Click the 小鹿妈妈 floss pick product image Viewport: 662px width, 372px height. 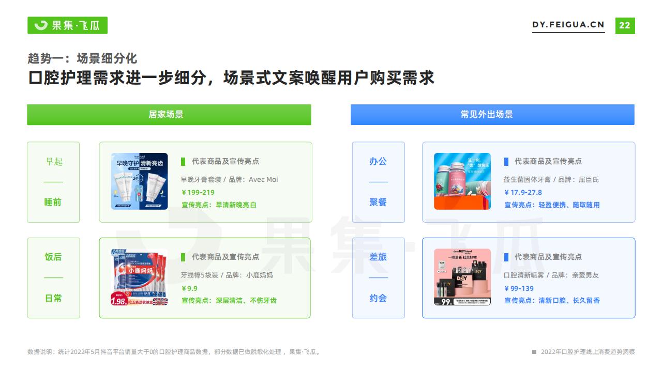tap(139, 277)
